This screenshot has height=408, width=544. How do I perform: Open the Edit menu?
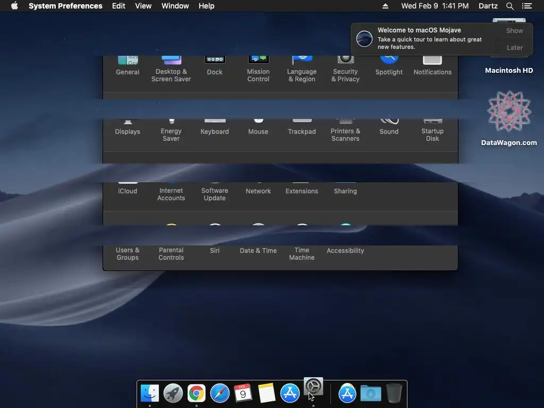point(118,6)
